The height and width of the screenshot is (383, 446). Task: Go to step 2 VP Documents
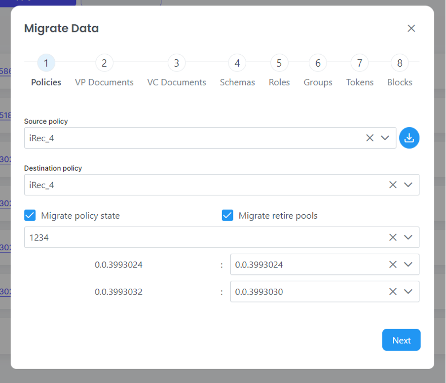pyautogui.click(x=104, y=64)
